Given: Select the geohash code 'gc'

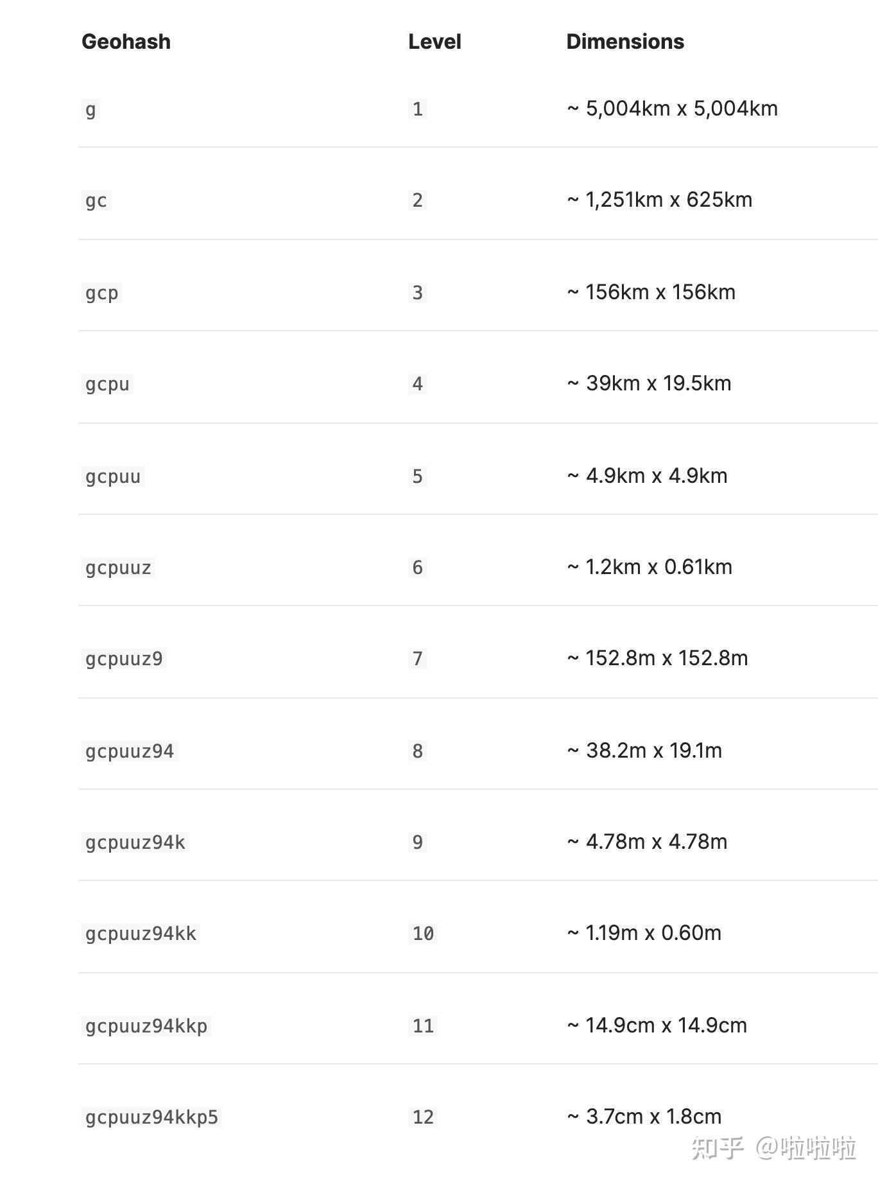Looking at the screenshot, I should pos(96,200).
